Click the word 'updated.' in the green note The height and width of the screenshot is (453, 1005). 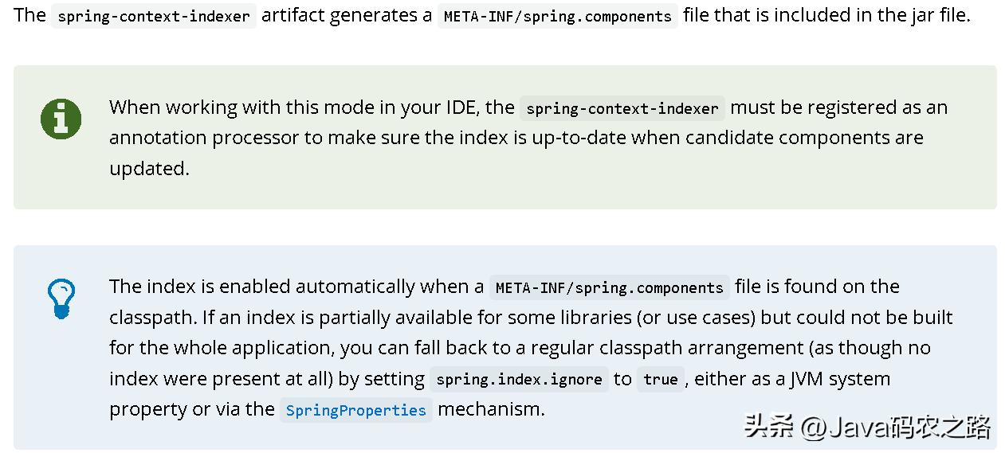tap(149, 169)
